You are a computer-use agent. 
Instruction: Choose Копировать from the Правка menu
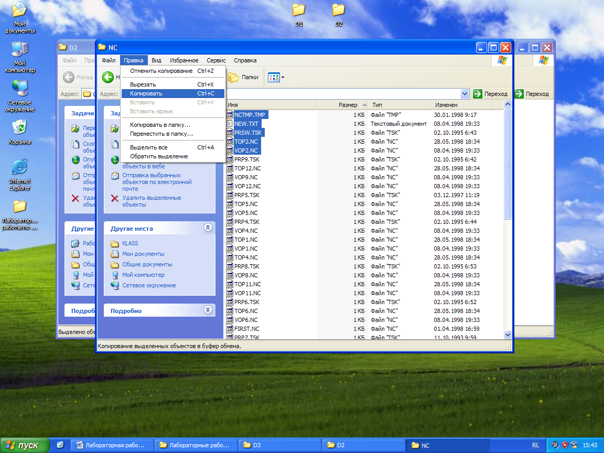click(172, 94)
